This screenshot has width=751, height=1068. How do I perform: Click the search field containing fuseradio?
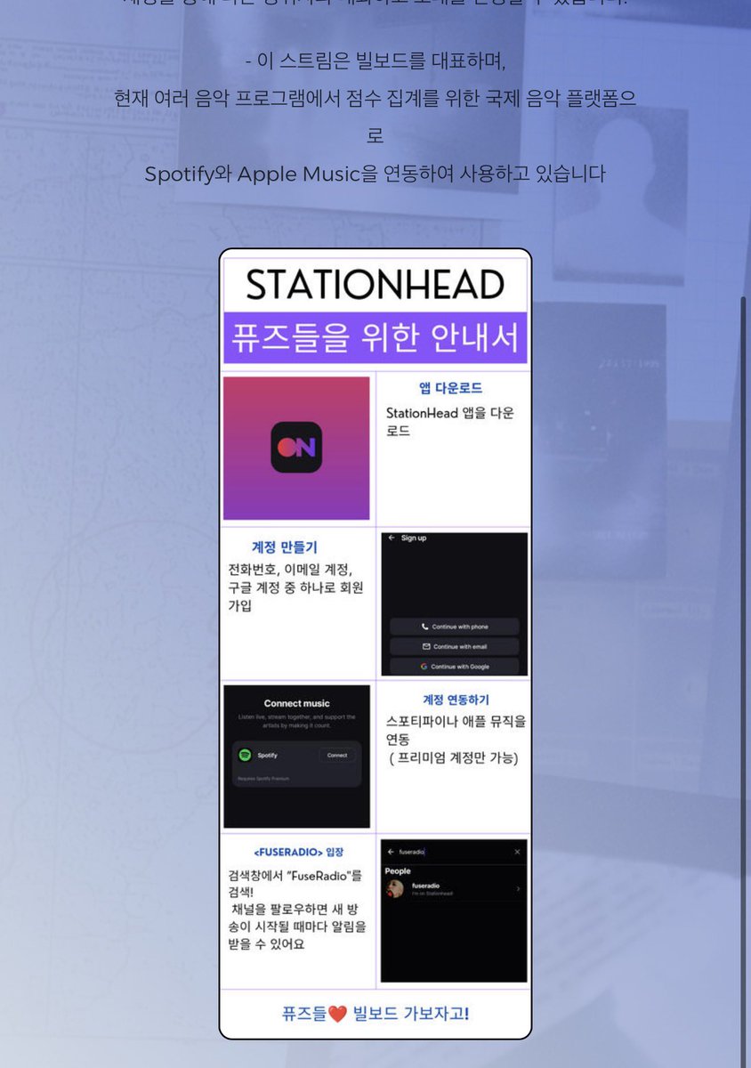(454, 852)
